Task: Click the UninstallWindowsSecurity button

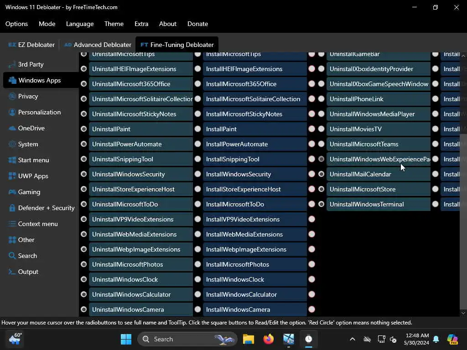Action: 141,174
